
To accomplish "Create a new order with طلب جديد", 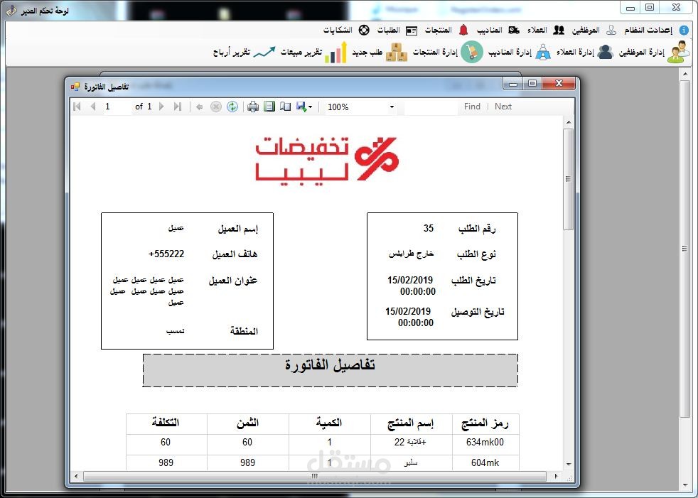I will 380,52.
